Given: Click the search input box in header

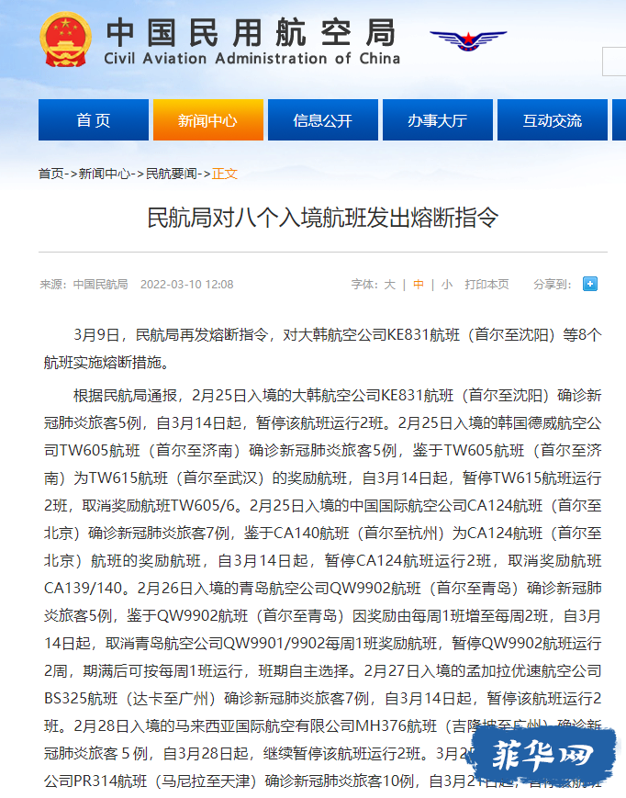Looking at the screenshot, I should point(614,62).
